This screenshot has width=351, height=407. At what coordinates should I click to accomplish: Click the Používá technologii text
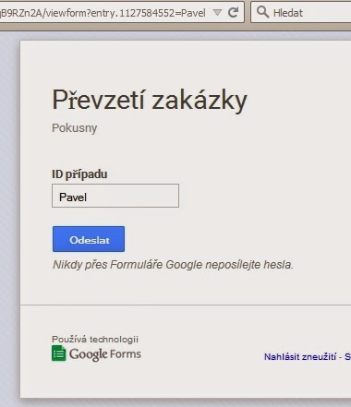tap(95, 339)
